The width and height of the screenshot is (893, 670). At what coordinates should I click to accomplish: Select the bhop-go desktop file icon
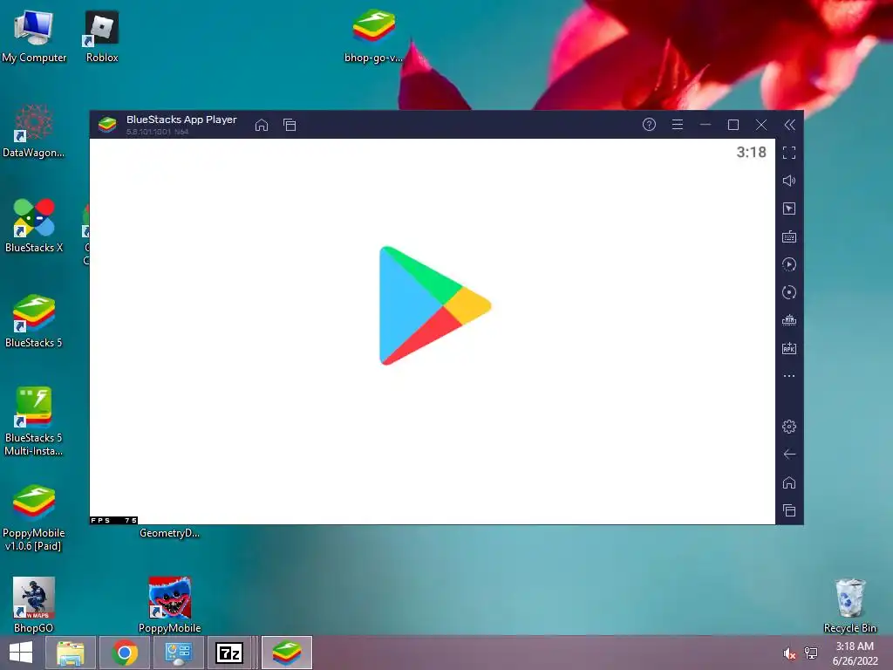click(373, 37)
